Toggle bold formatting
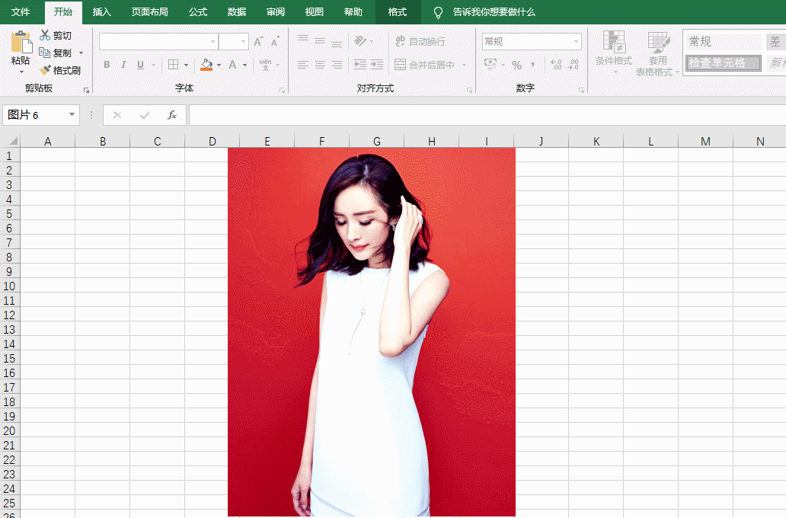 point(107,65)
